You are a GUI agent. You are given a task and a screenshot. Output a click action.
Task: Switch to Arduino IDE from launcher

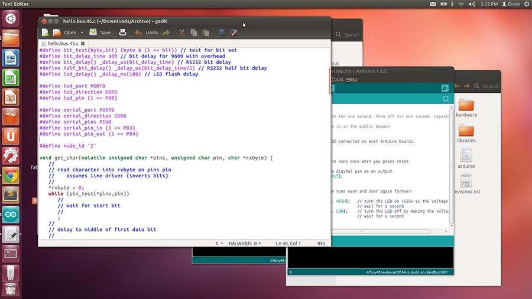tap(11, 214)
